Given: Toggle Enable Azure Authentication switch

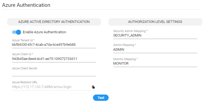Looking at the screenshot, I should tap(16, 32).
